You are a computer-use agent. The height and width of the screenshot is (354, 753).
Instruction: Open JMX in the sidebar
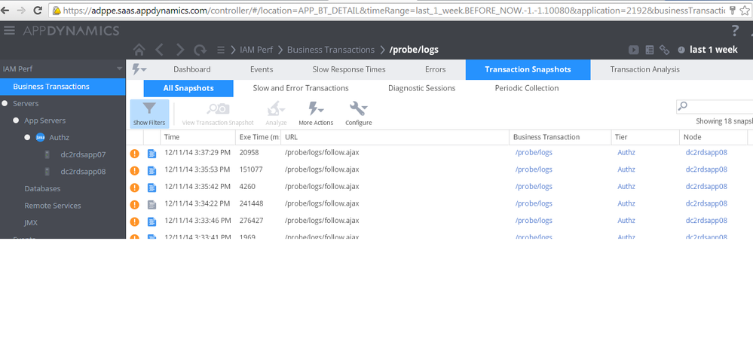click(x=31, y=223)
